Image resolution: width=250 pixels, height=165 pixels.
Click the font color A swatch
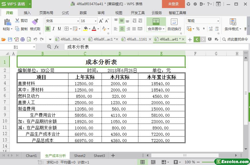pyautogui.click(x=94, y=29)
